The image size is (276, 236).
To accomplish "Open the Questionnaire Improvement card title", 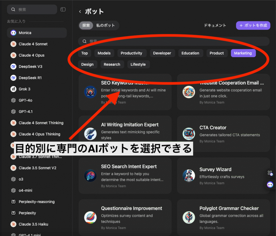I will tap(132, 208).
